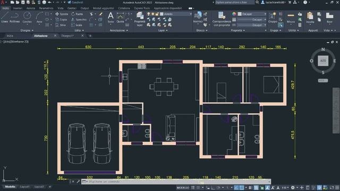Open Proprietà layer panel
340x191 pixels.
(140, 19)
